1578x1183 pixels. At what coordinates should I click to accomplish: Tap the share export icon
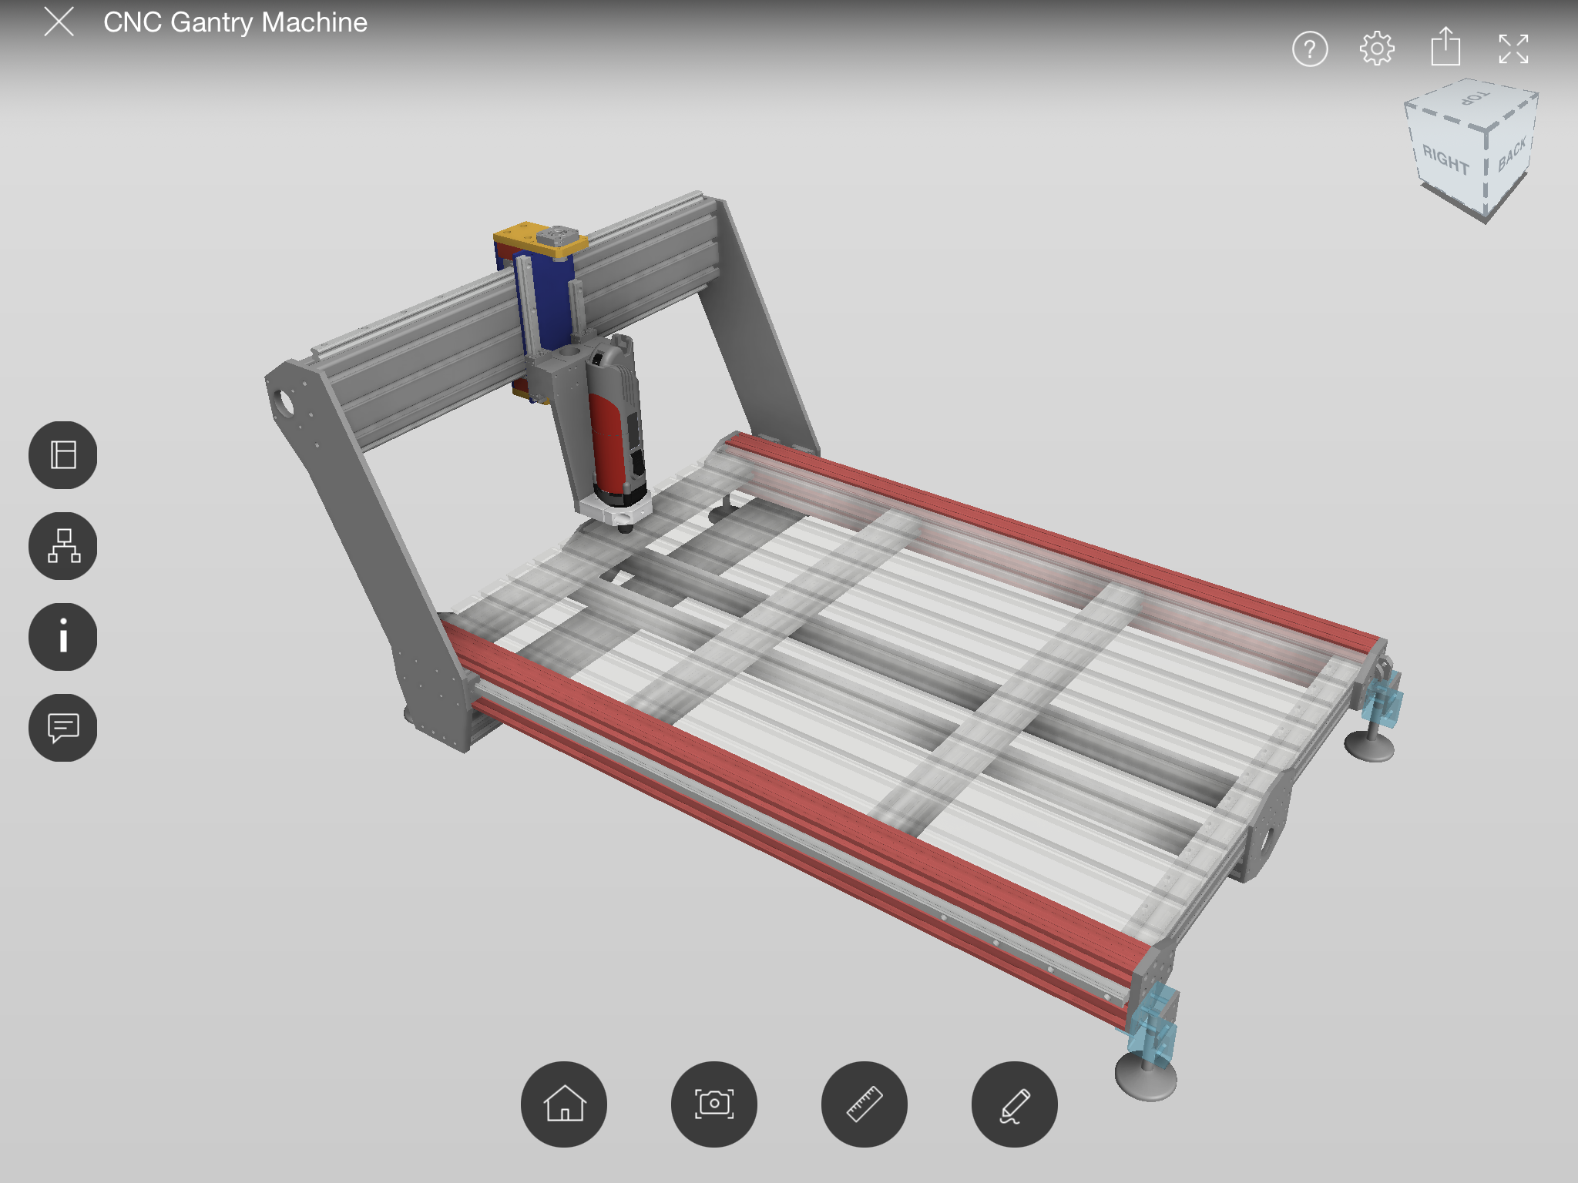coord(1445,48)
